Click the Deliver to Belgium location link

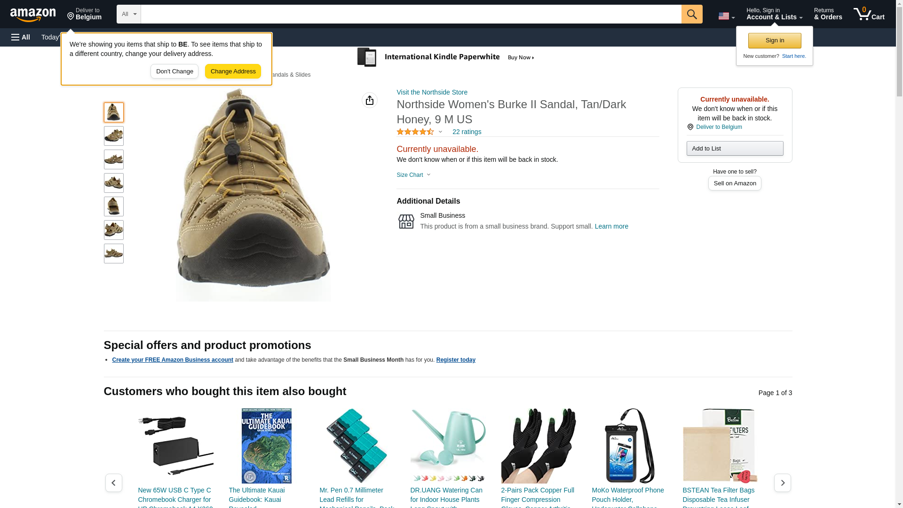coord(719,127)
